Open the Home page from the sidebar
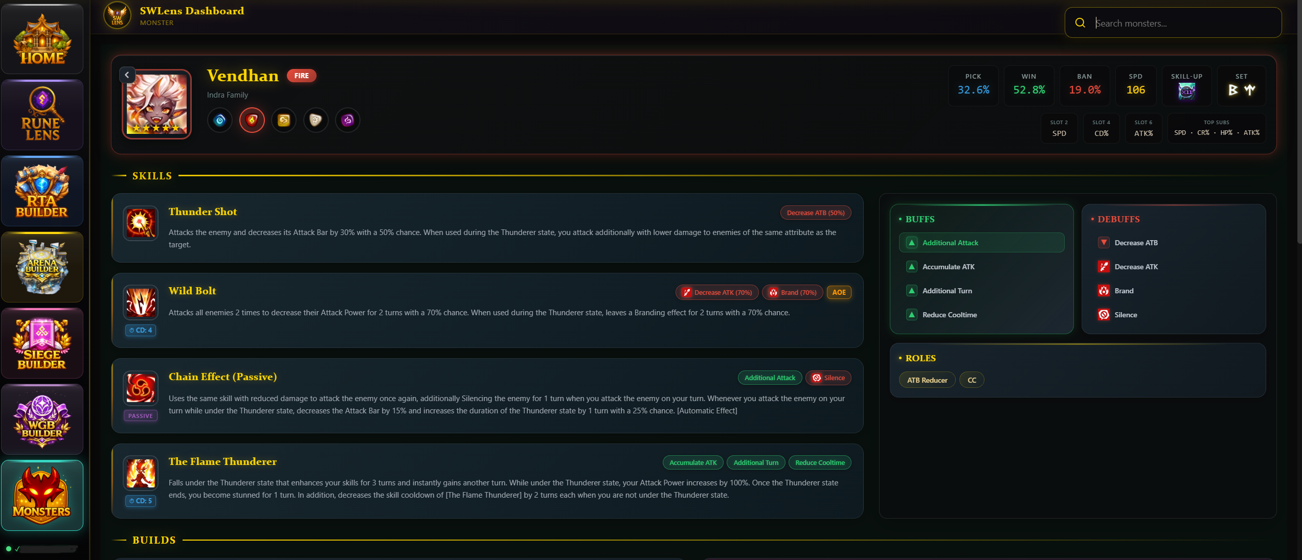 pos(42,39)
